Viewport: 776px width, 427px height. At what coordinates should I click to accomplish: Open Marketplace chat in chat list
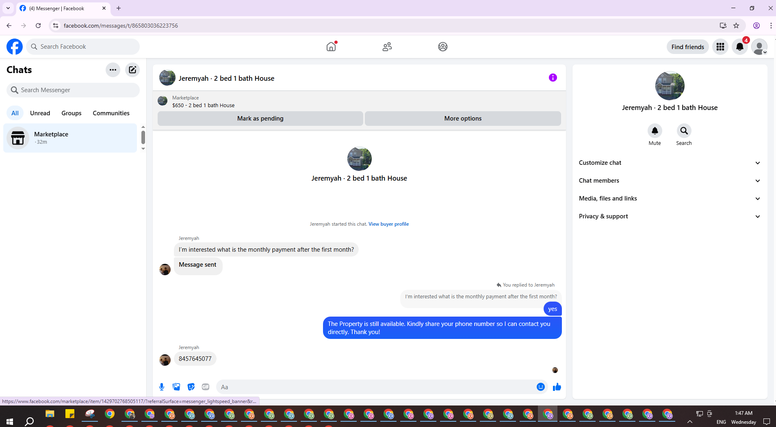point(70,138)
